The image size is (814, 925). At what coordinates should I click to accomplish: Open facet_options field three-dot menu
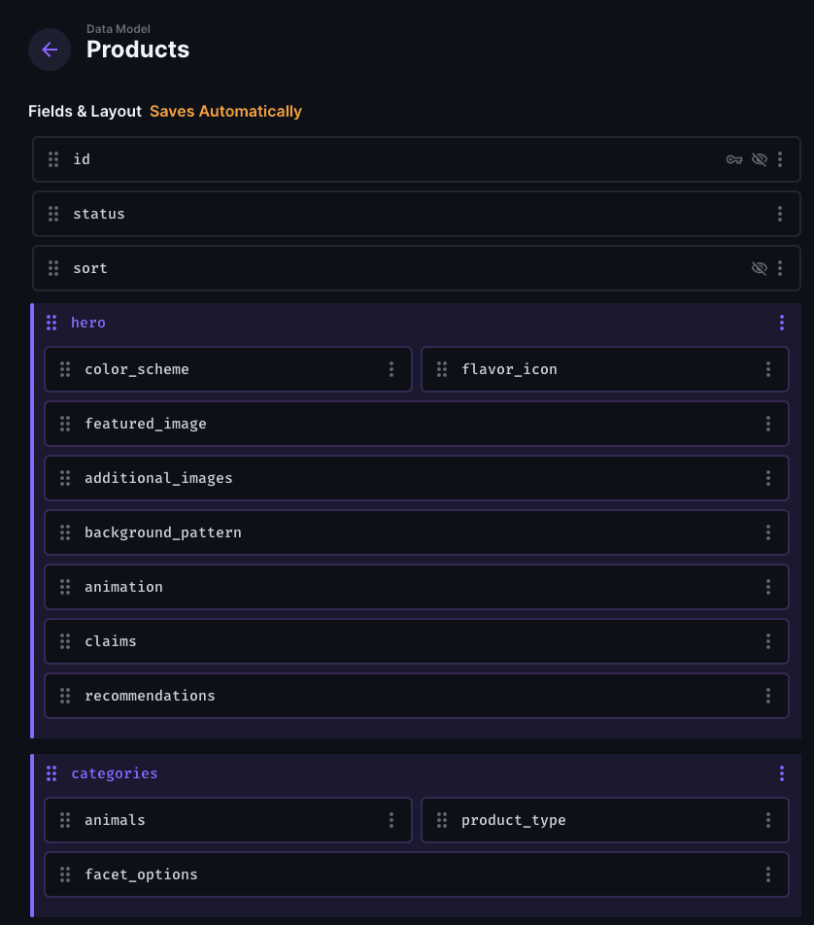[768, 874]
